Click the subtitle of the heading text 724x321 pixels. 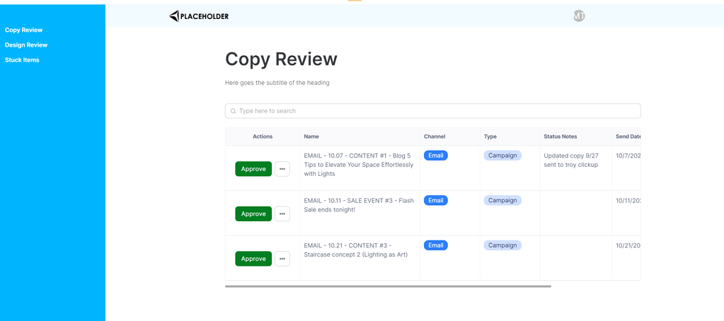click(277, 83)
